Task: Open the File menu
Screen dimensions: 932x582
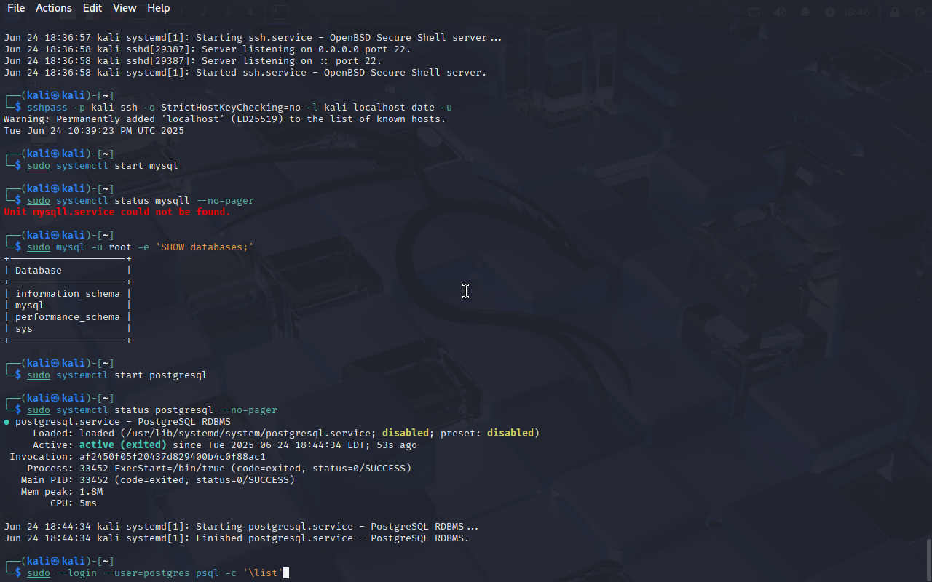Action: [16, 8]
